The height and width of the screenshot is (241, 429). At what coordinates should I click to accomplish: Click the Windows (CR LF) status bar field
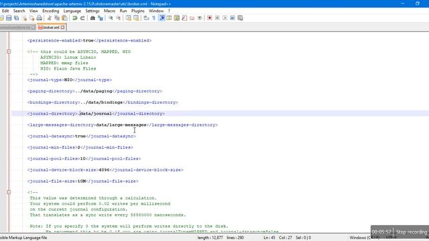[364, 238]
